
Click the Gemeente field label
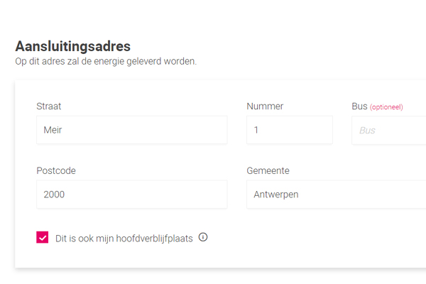(268, 170)
